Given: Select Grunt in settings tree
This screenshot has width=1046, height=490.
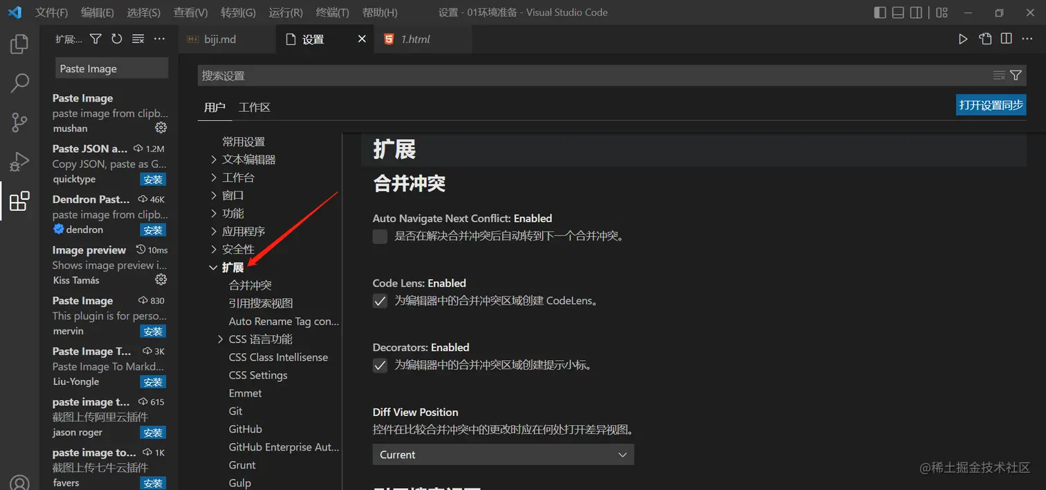Looking at the screenshot, I should click(x=242, y=465).
